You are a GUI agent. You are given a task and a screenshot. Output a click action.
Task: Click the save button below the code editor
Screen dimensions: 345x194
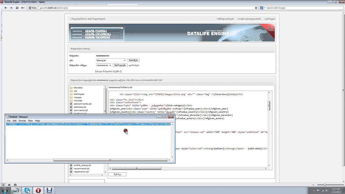click(117, 174)
